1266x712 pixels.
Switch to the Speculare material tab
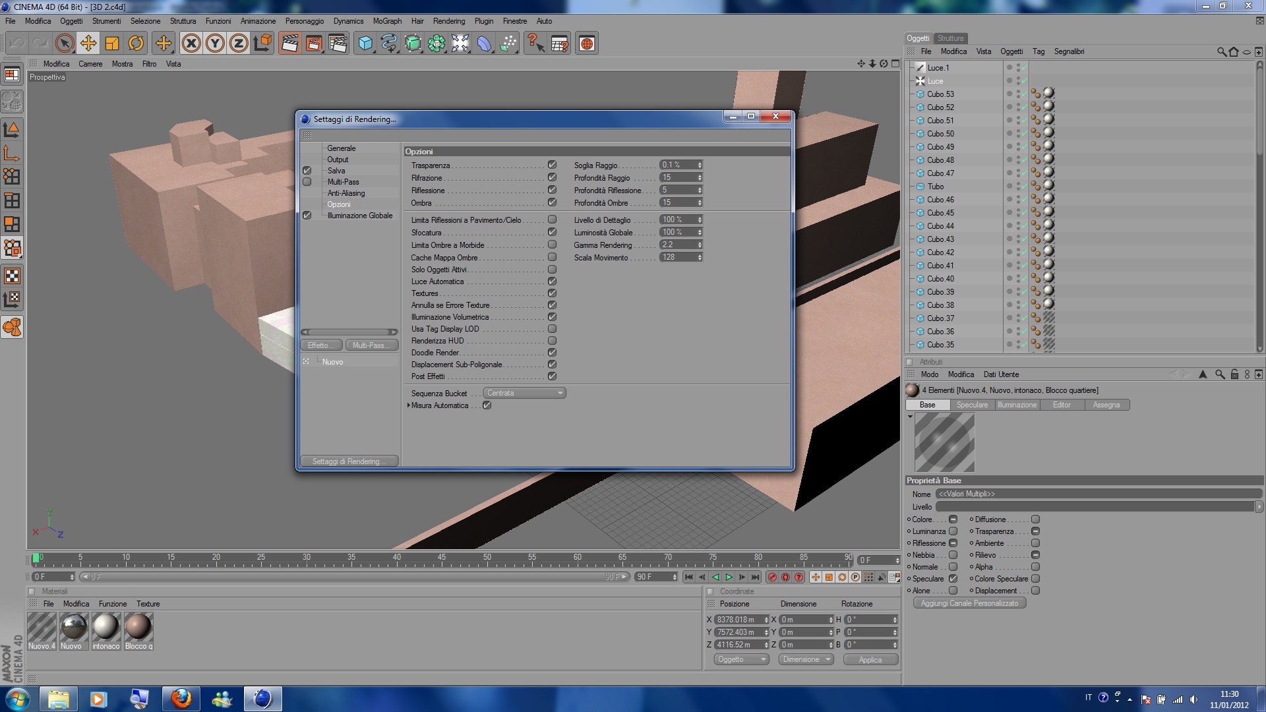[972, 405]
